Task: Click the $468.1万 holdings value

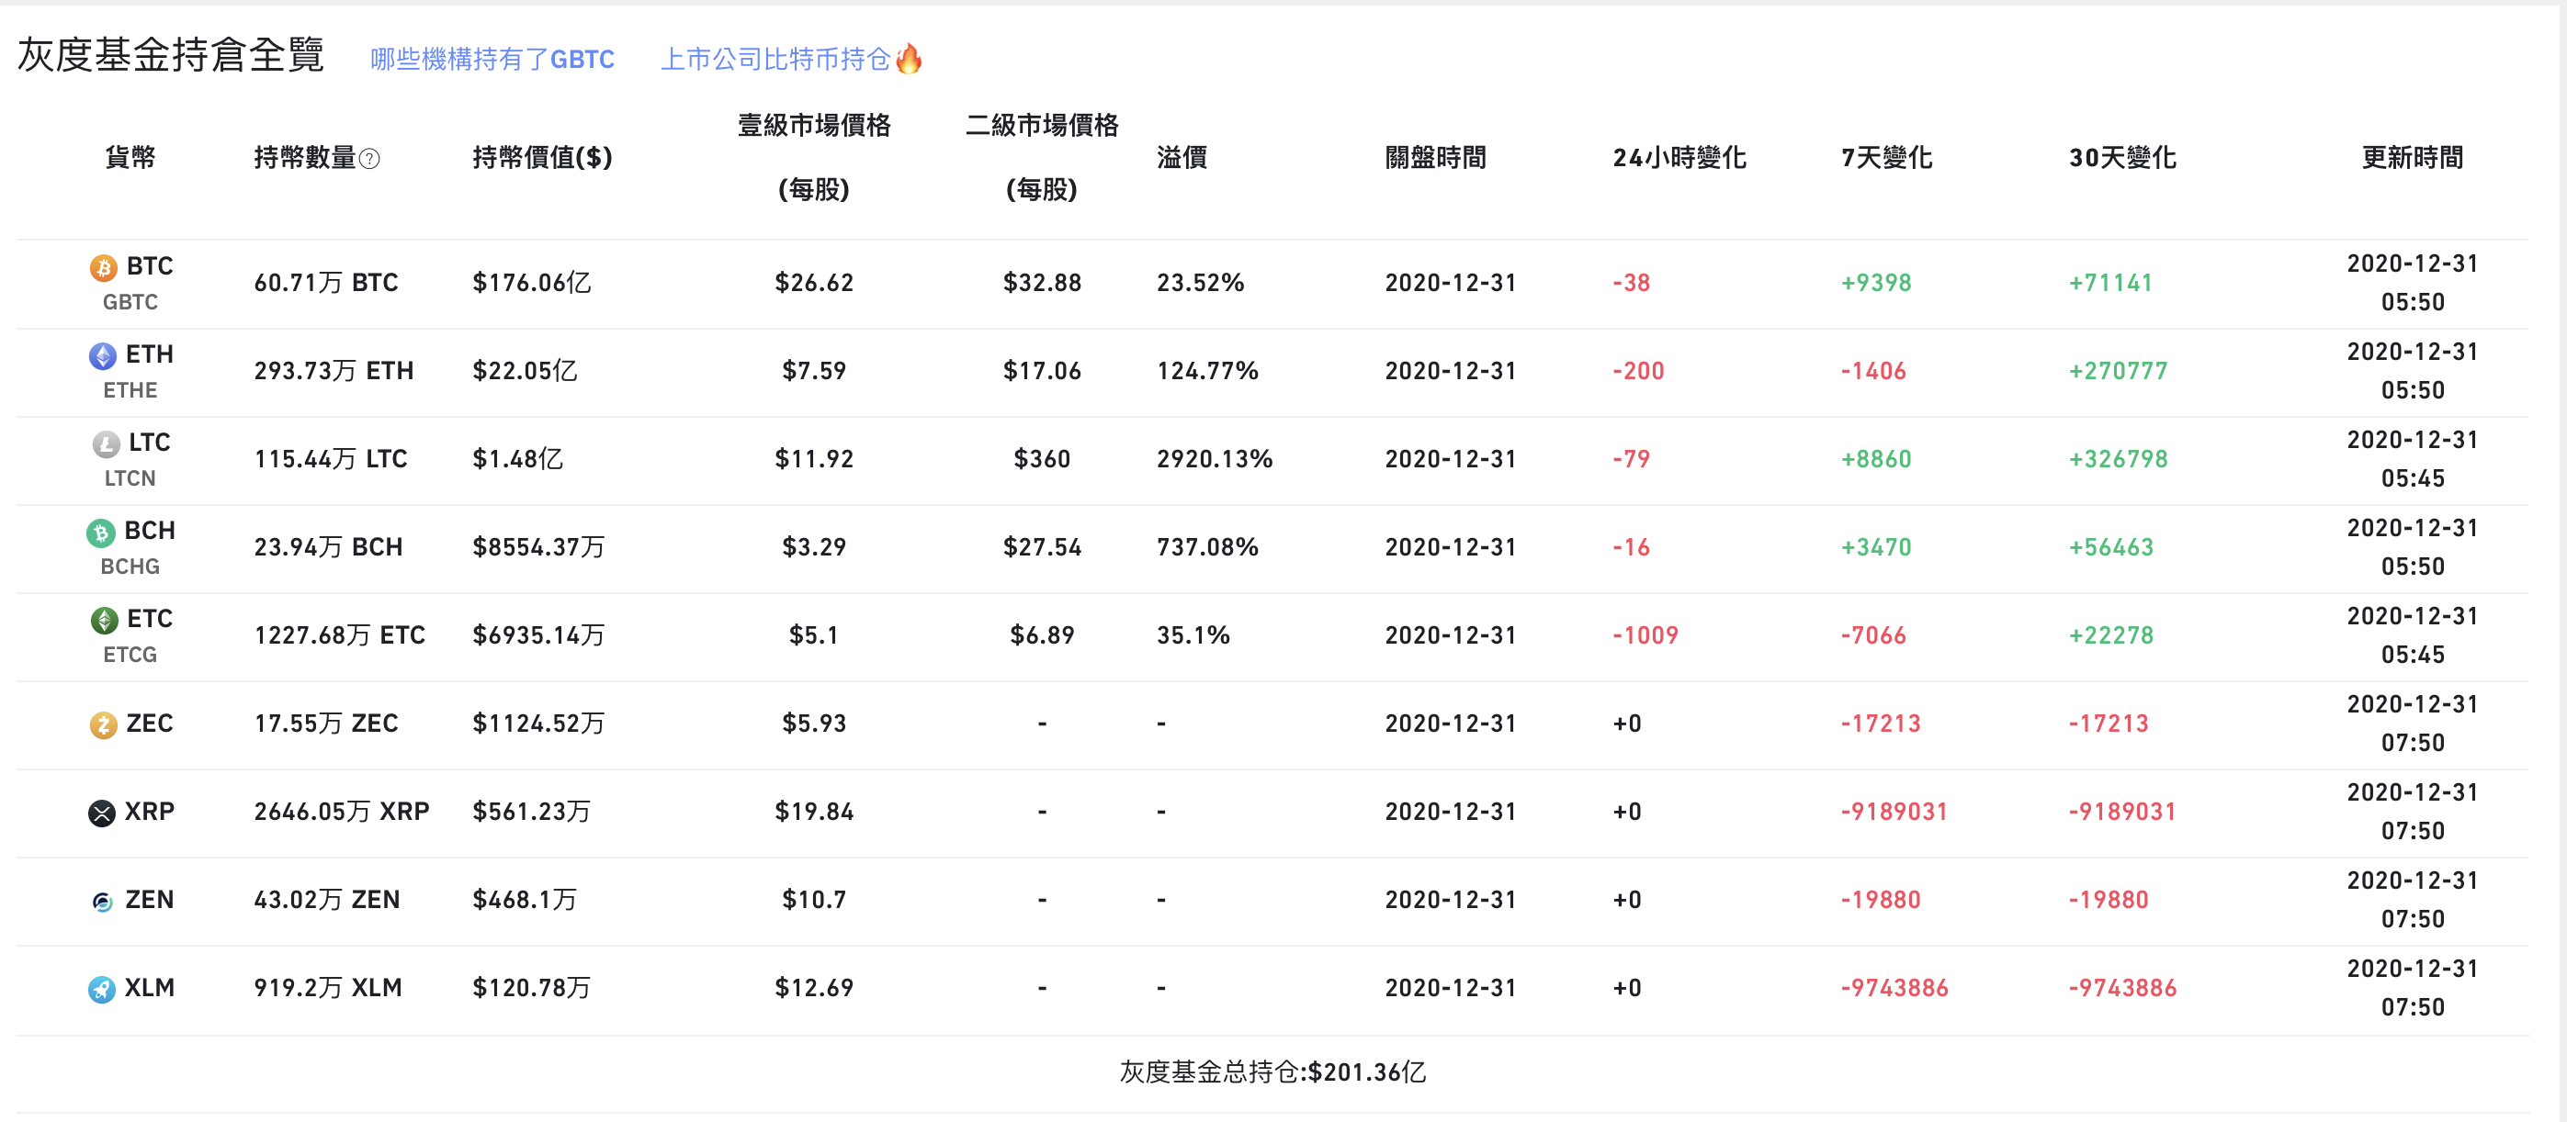Action: tap(525, 900)
